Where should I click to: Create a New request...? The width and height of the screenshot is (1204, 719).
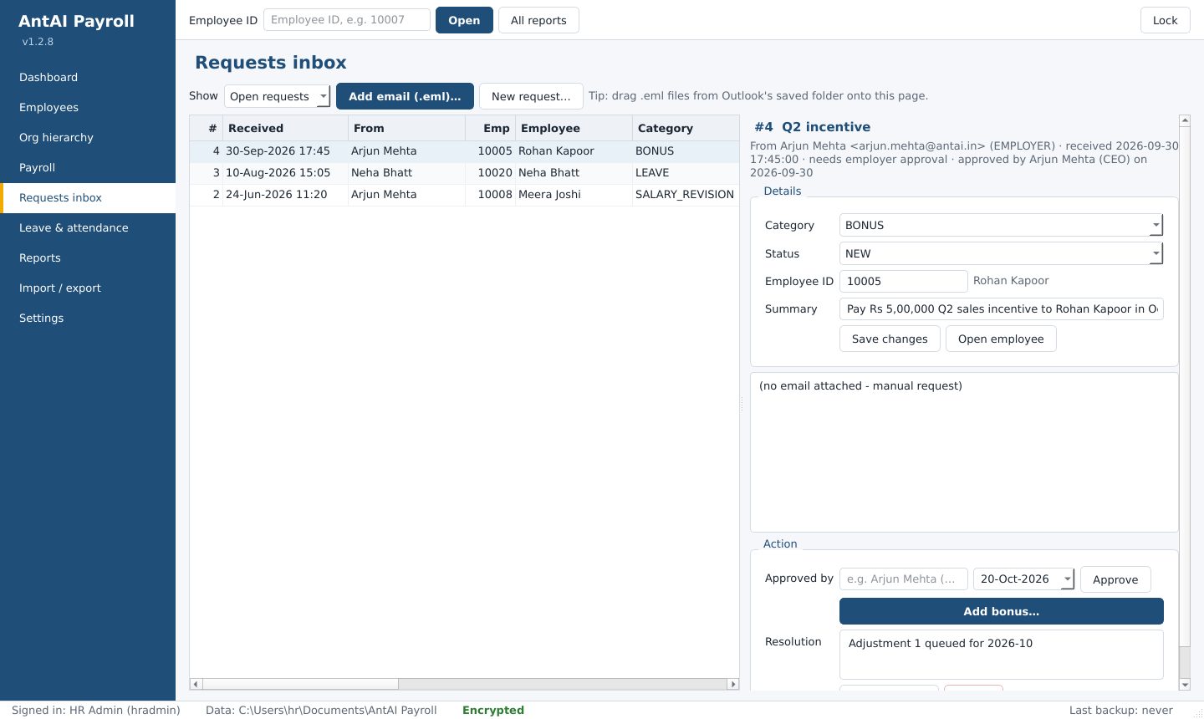point(531,96)
